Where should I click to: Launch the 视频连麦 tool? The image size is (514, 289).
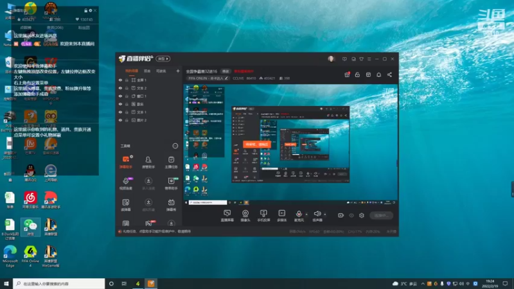[125, 184]
